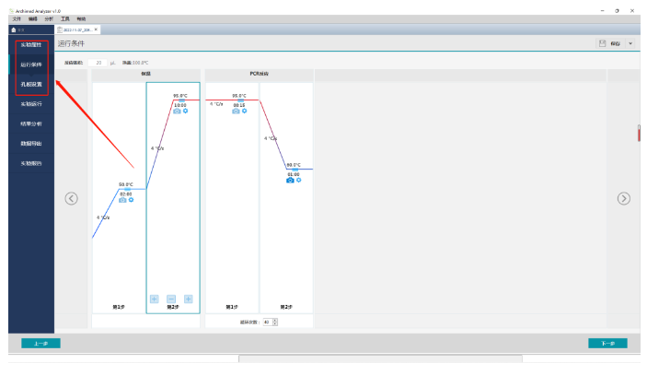647x375 pixels.
Task: Click the 02:00 time value
Action: 126,194
